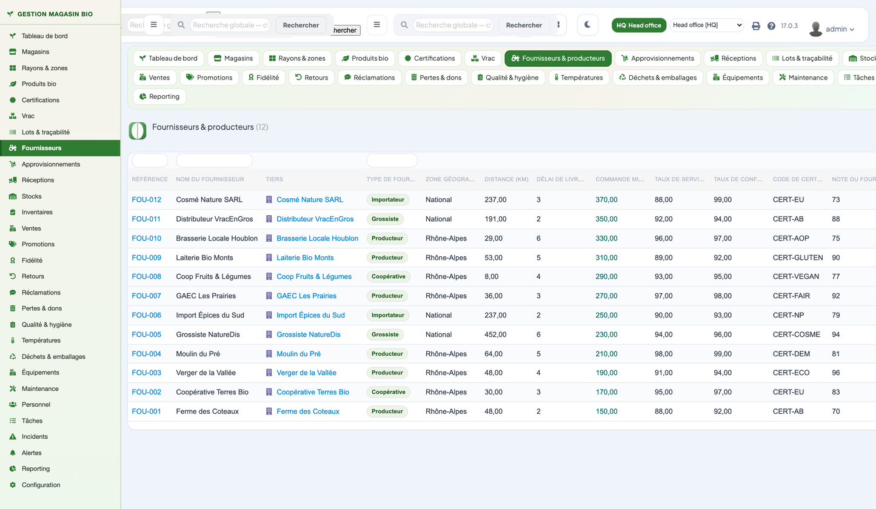Switch to Produits bio tab in top bar
Viewport: 876px width, 509px height.
(365, 58)
